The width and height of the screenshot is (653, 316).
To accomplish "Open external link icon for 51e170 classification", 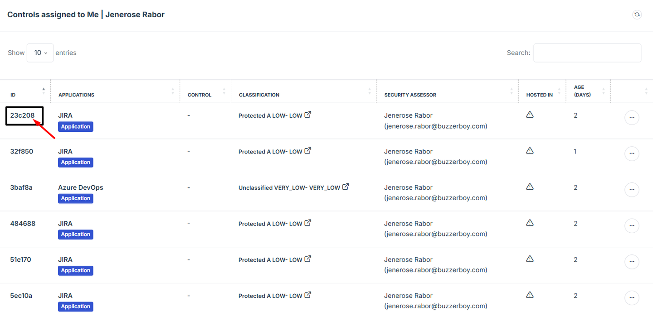I will coord(308,259).
